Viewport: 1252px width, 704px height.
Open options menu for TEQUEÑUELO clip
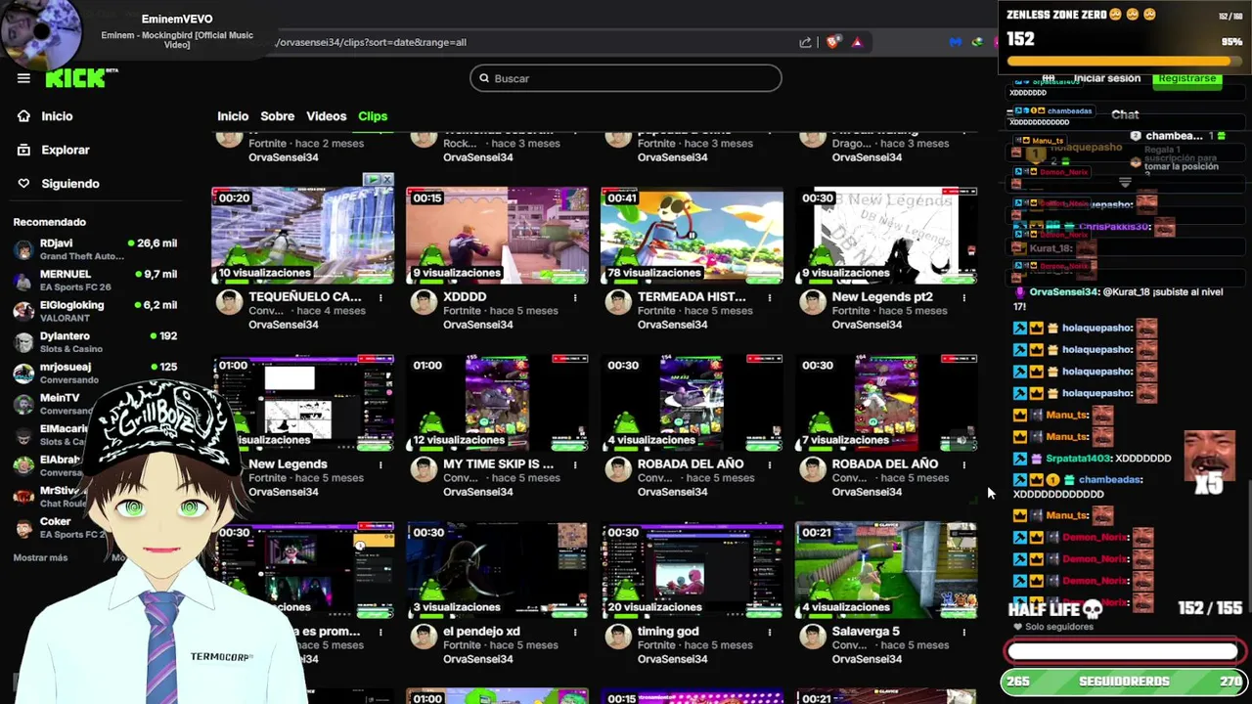click(x=380, y=297)
